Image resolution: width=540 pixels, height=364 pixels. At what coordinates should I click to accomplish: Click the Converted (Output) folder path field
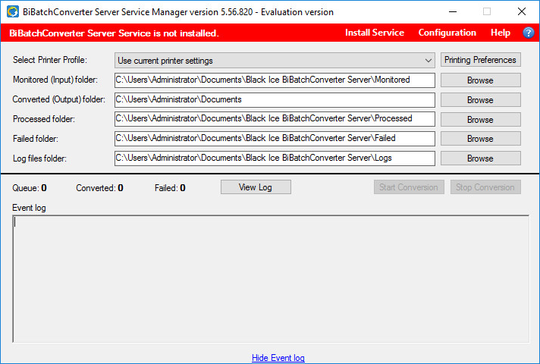[x=275, y=99]
